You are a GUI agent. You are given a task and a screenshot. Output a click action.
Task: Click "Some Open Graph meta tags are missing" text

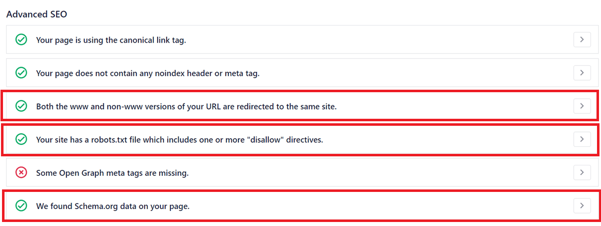[x=112, y=173]
